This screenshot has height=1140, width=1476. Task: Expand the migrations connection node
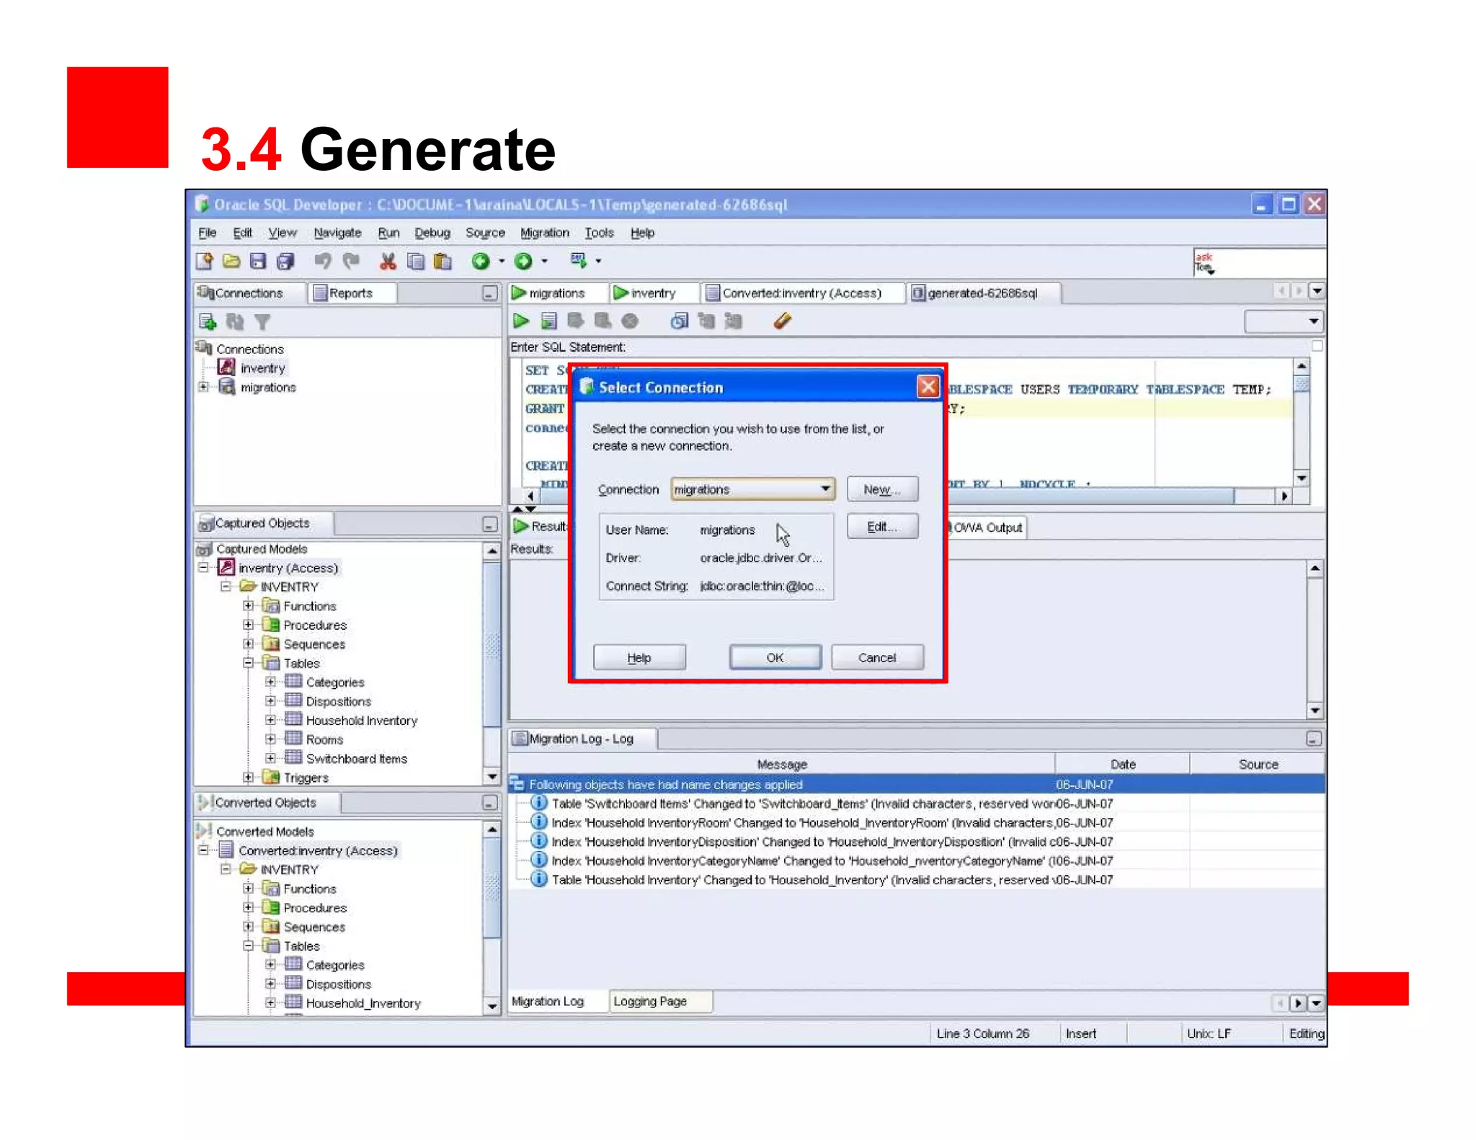click(x=203, y=387)
